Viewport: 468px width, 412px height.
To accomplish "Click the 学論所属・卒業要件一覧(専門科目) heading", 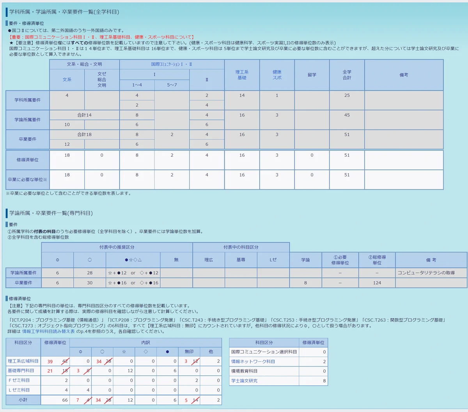I will (x=51, y=213).
